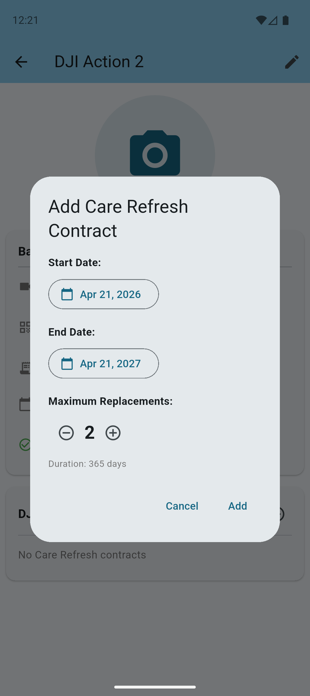Click the calendar icon beside Apr 21, 2027
The height and width of the screenshot is (696, 310).
pyautogui.click(x=67, y=364)
